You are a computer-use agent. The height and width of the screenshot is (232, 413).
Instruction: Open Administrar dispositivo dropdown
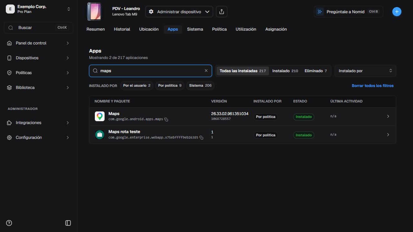click(x=179, y=12)
